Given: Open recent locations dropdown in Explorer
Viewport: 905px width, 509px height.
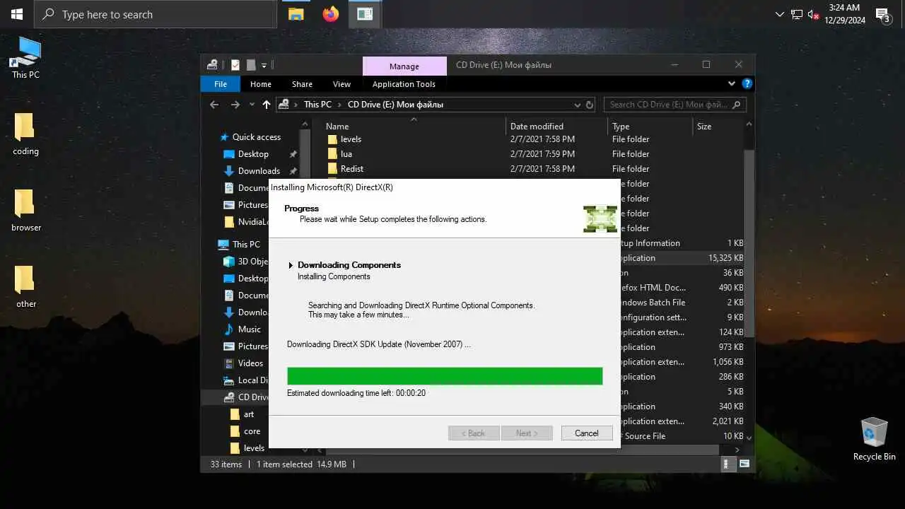Looking at the screenshot, I should (251, 105).
